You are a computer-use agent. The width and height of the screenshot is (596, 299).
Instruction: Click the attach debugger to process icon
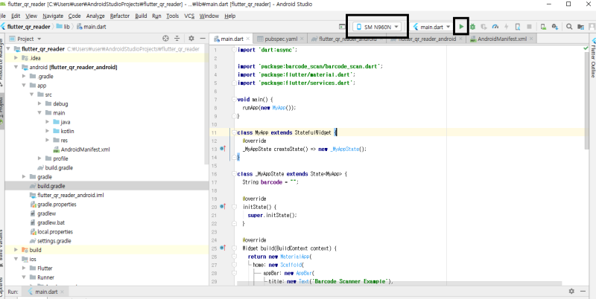517,27
